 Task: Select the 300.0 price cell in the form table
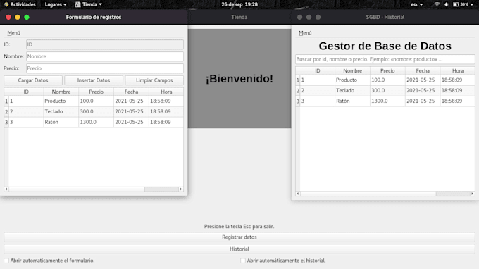tap(97, 111)
